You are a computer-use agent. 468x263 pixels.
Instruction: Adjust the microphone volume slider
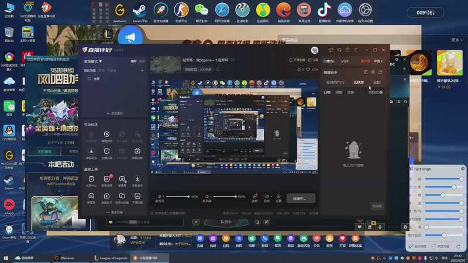[177, 196]
